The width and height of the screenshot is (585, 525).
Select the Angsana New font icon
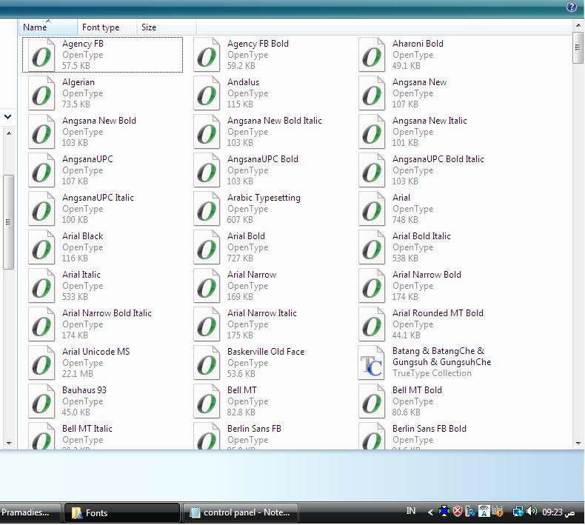[x=372, y=93]
